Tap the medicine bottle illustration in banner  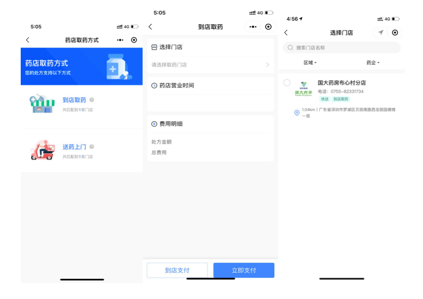(x=118, y=67)
